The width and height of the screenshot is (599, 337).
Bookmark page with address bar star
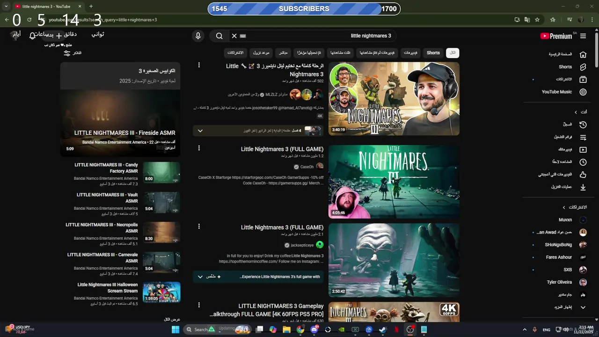537,20
